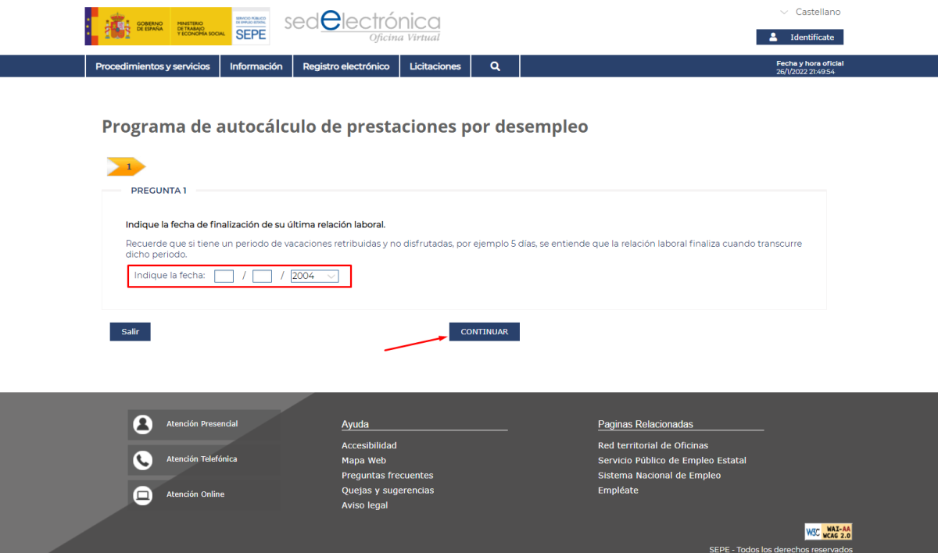938x553 pixels.
Task: Click the Ayuda footer heading
Action: 355,424
